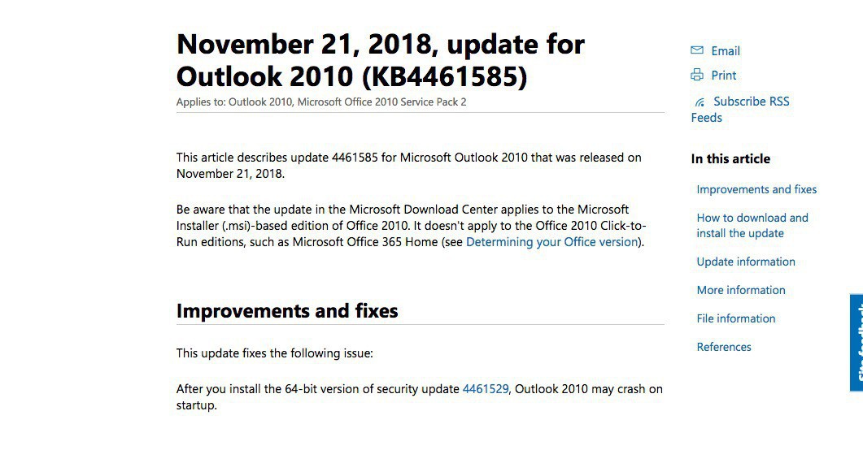863x450 pixels.
Task: Click the paragraph mentioning Microsoft Download Center
Action: pos(411,226)
